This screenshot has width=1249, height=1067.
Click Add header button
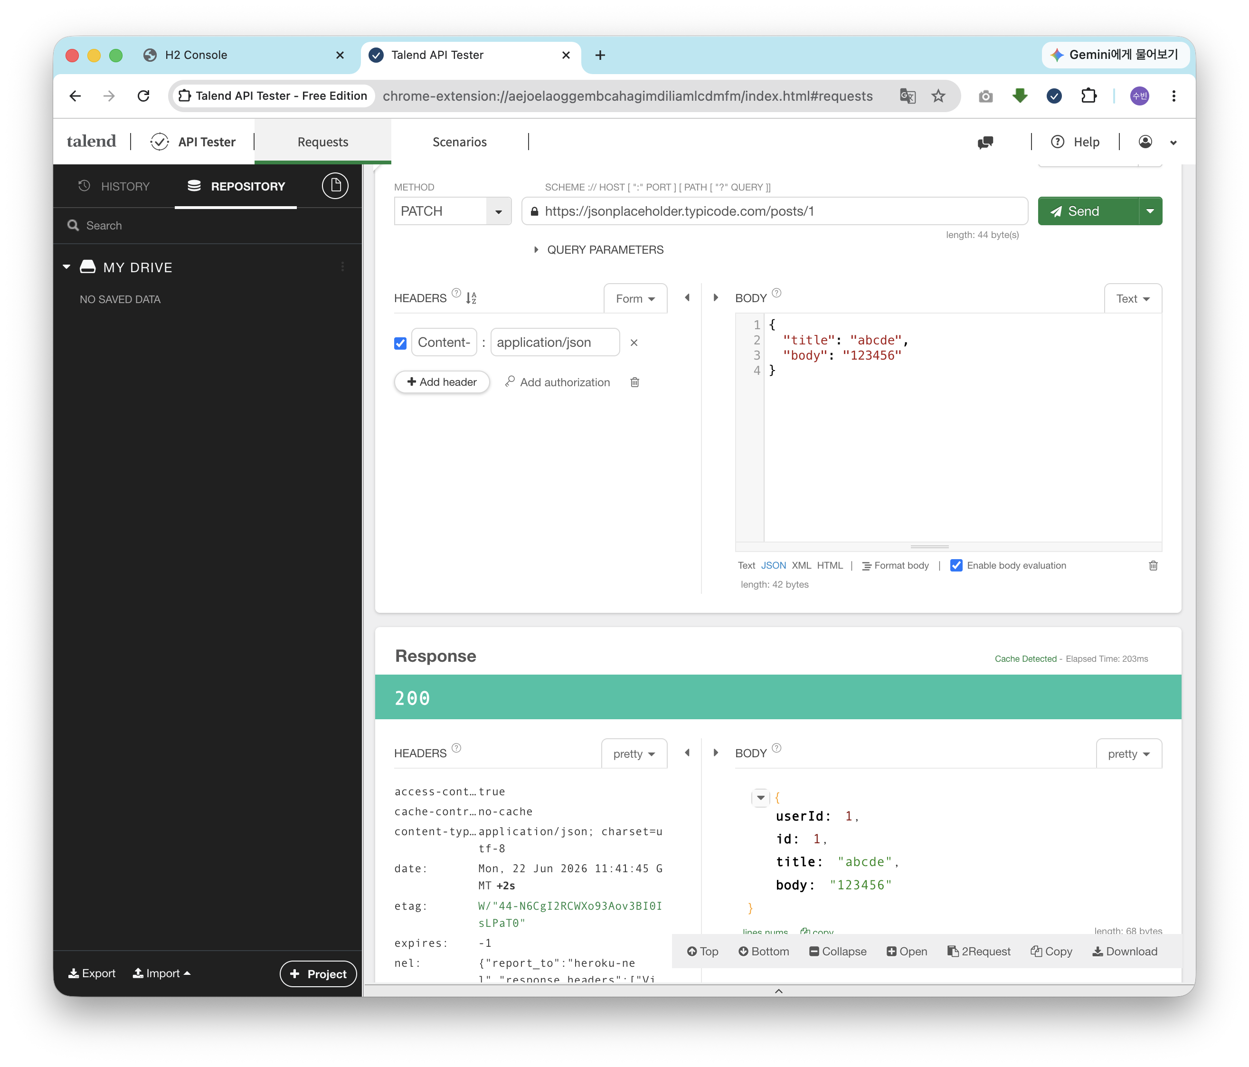(x=442, y=382)
